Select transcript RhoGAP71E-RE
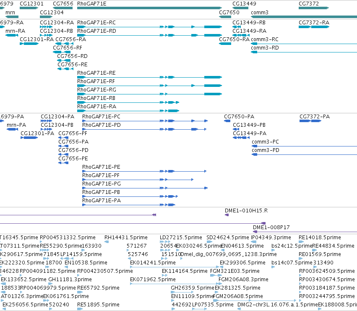 point(149,77)
